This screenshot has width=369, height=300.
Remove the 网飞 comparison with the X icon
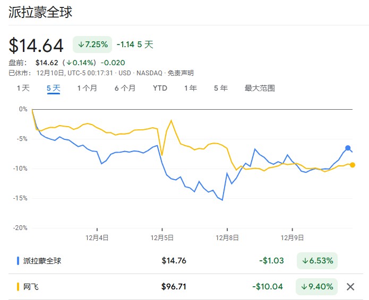[350, 287]
